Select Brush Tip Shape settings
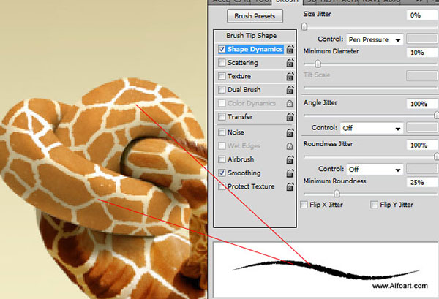 252,36
